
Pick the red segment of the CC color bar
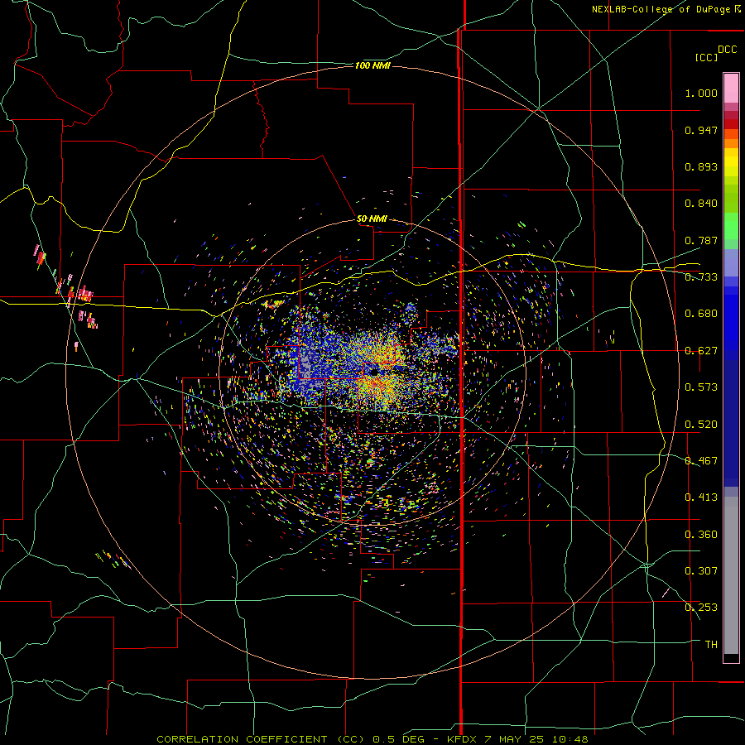click(x=731, y=124)
